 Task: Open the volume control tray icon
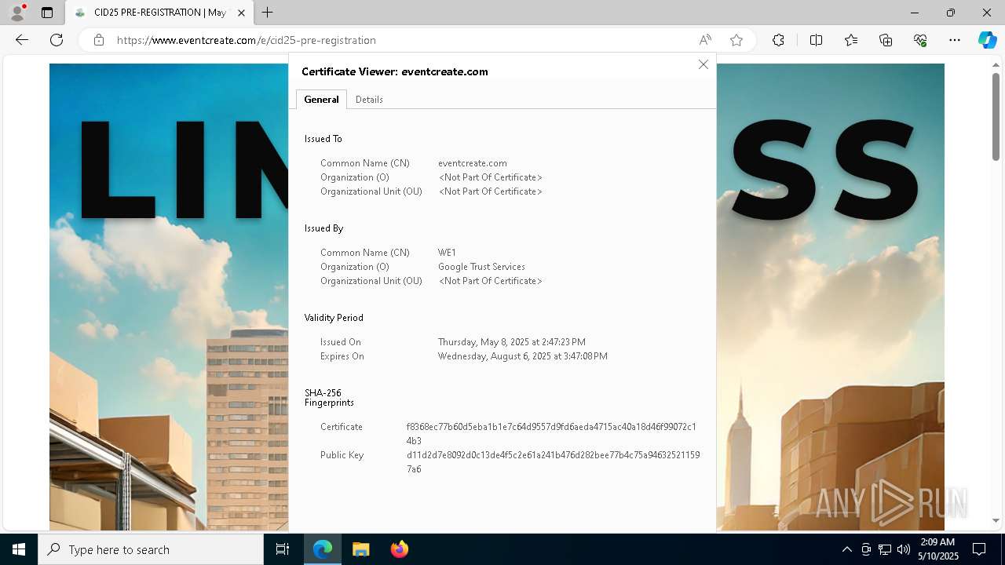tap(903, 549)
